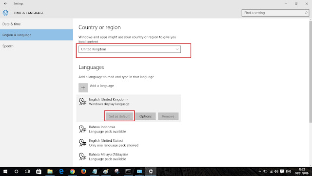Type in the Find a setting box
312x176 pixels.
[275, 13]
